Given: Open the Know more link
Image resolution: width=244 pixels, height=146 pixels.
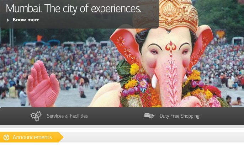Looking at the screenshot, I should pos(26,20).
